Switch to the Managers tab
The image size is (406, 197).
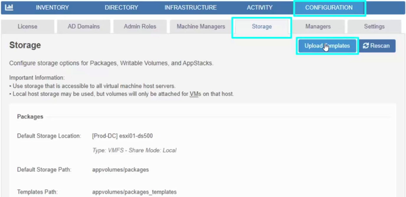[x=318, y=27]
